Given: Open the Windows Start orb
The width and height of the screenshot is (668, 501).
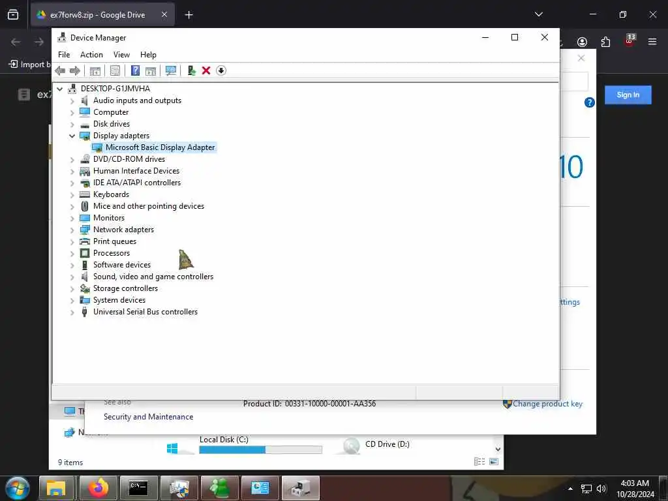Looking at the screenshot, I should point(18,489).
